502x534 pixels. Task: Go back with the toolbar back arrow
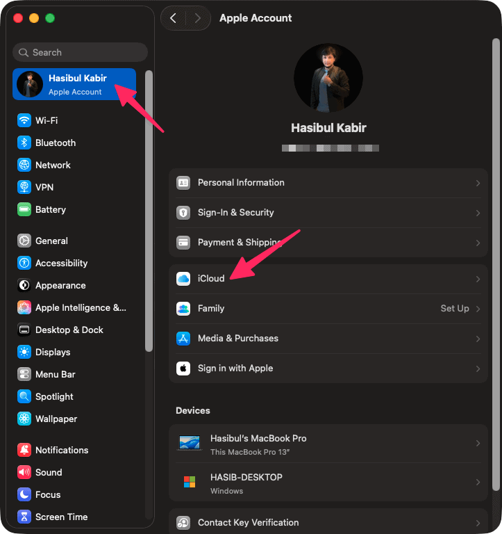(173, 18)
